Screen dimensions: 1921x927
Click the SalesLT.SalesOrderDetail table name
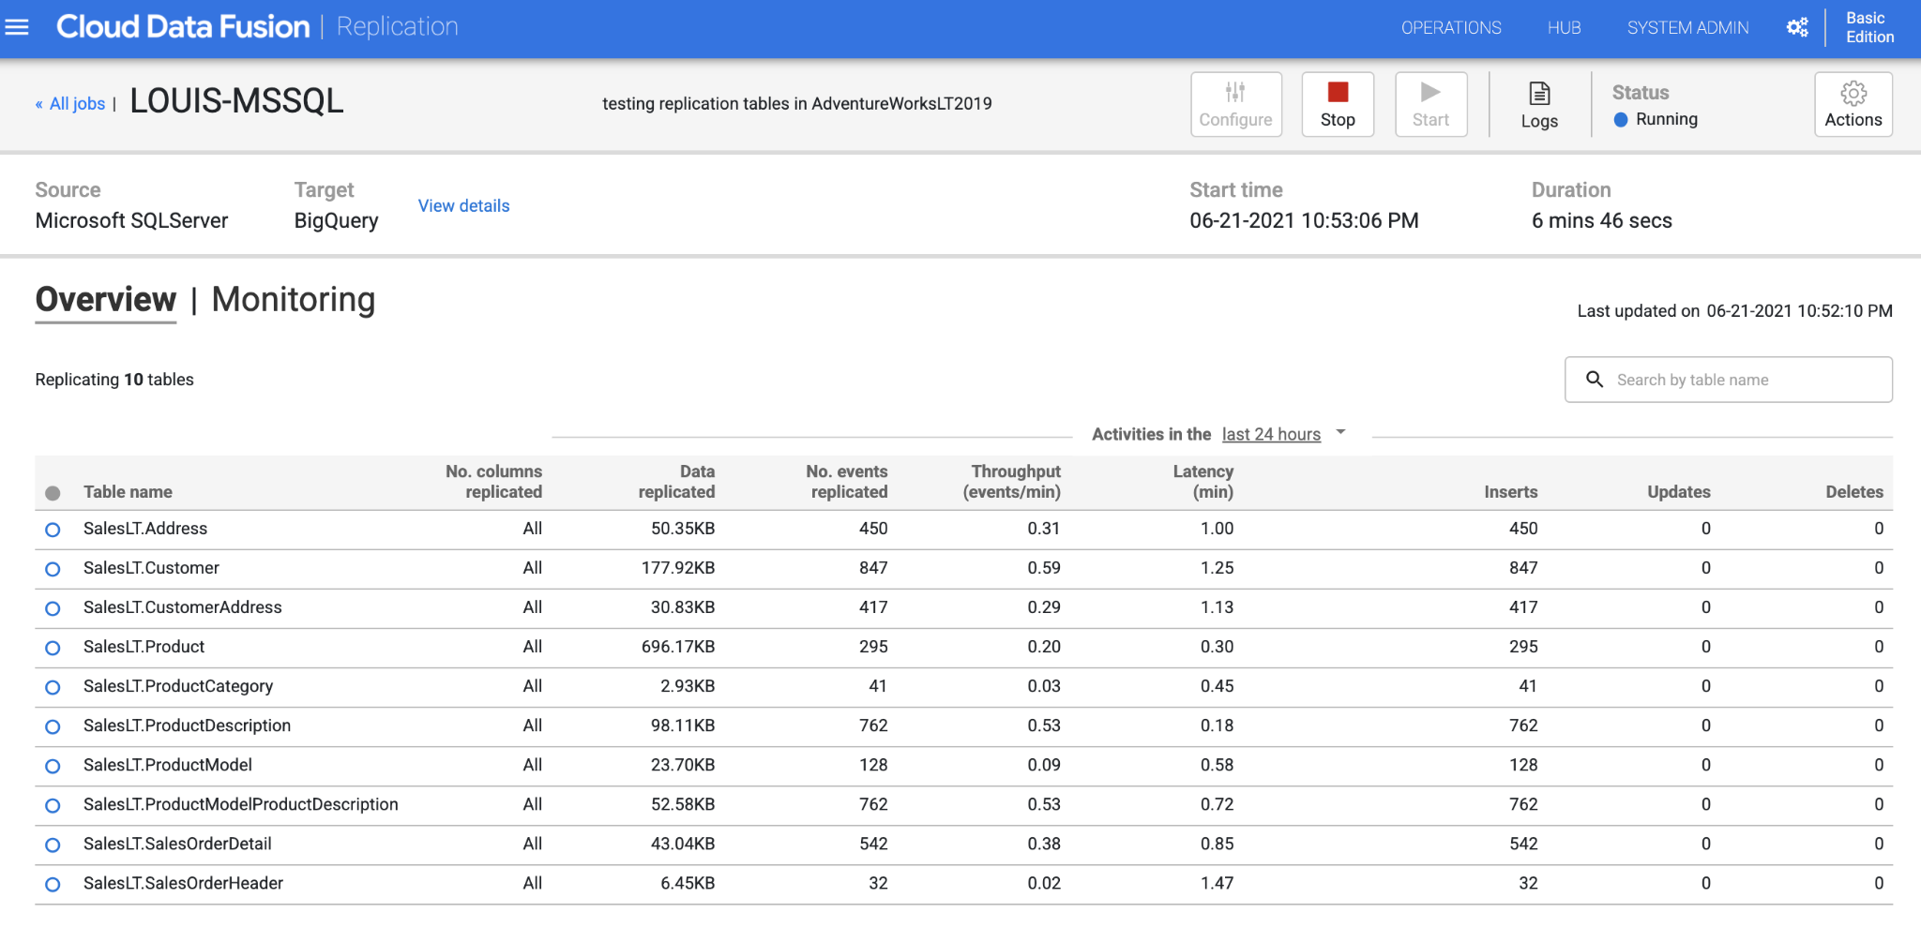click(x=177, y=844)
